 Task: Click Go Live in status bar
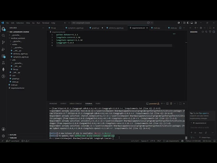point(207,141)
